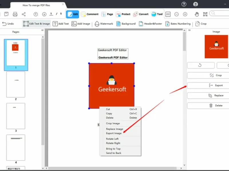Screen dimensions: 229x171
Task: Open the Convert tab
Action: point(141,14)
